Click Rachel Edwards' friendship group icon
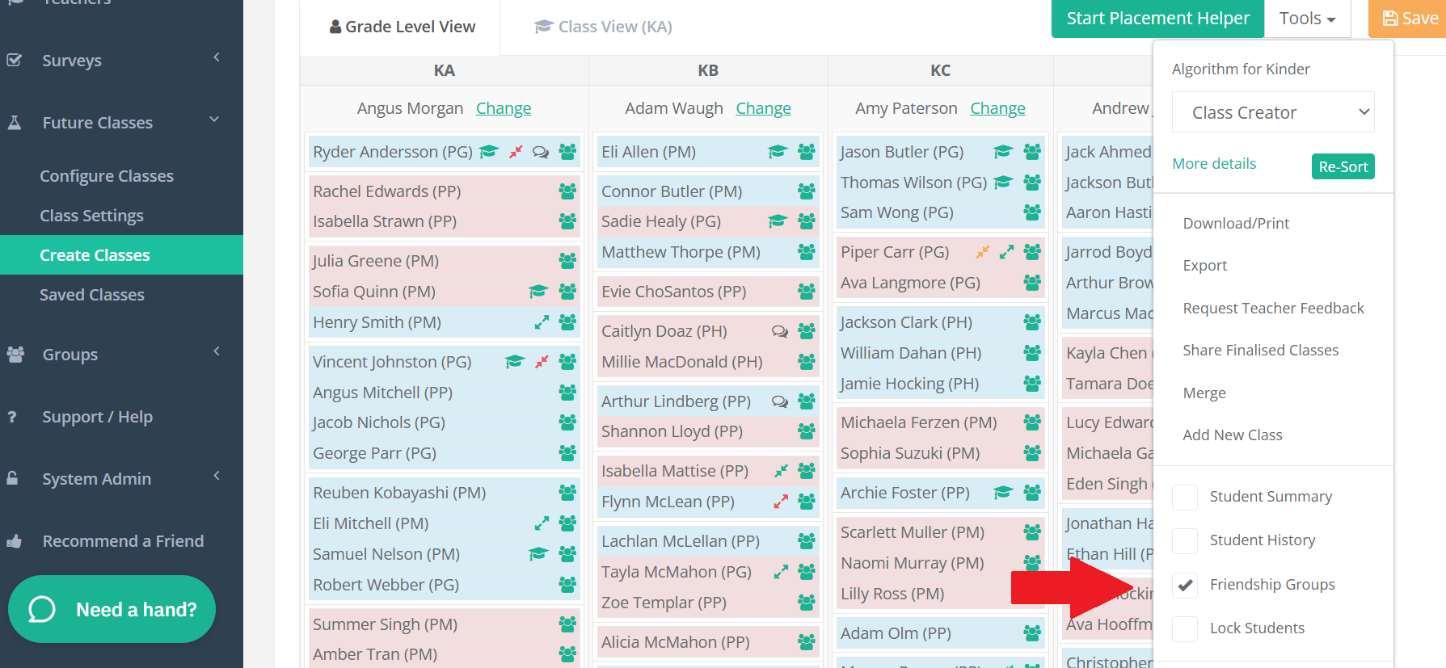This screenshot has width=1446, height=668. pos(567,191)
